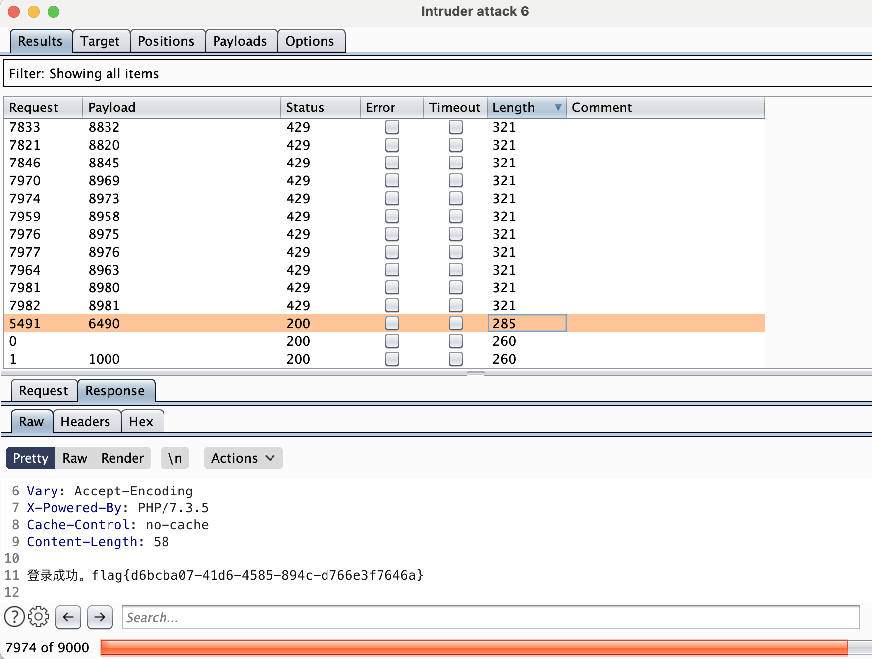Go to next search match arrow

(x=100, y=617)
